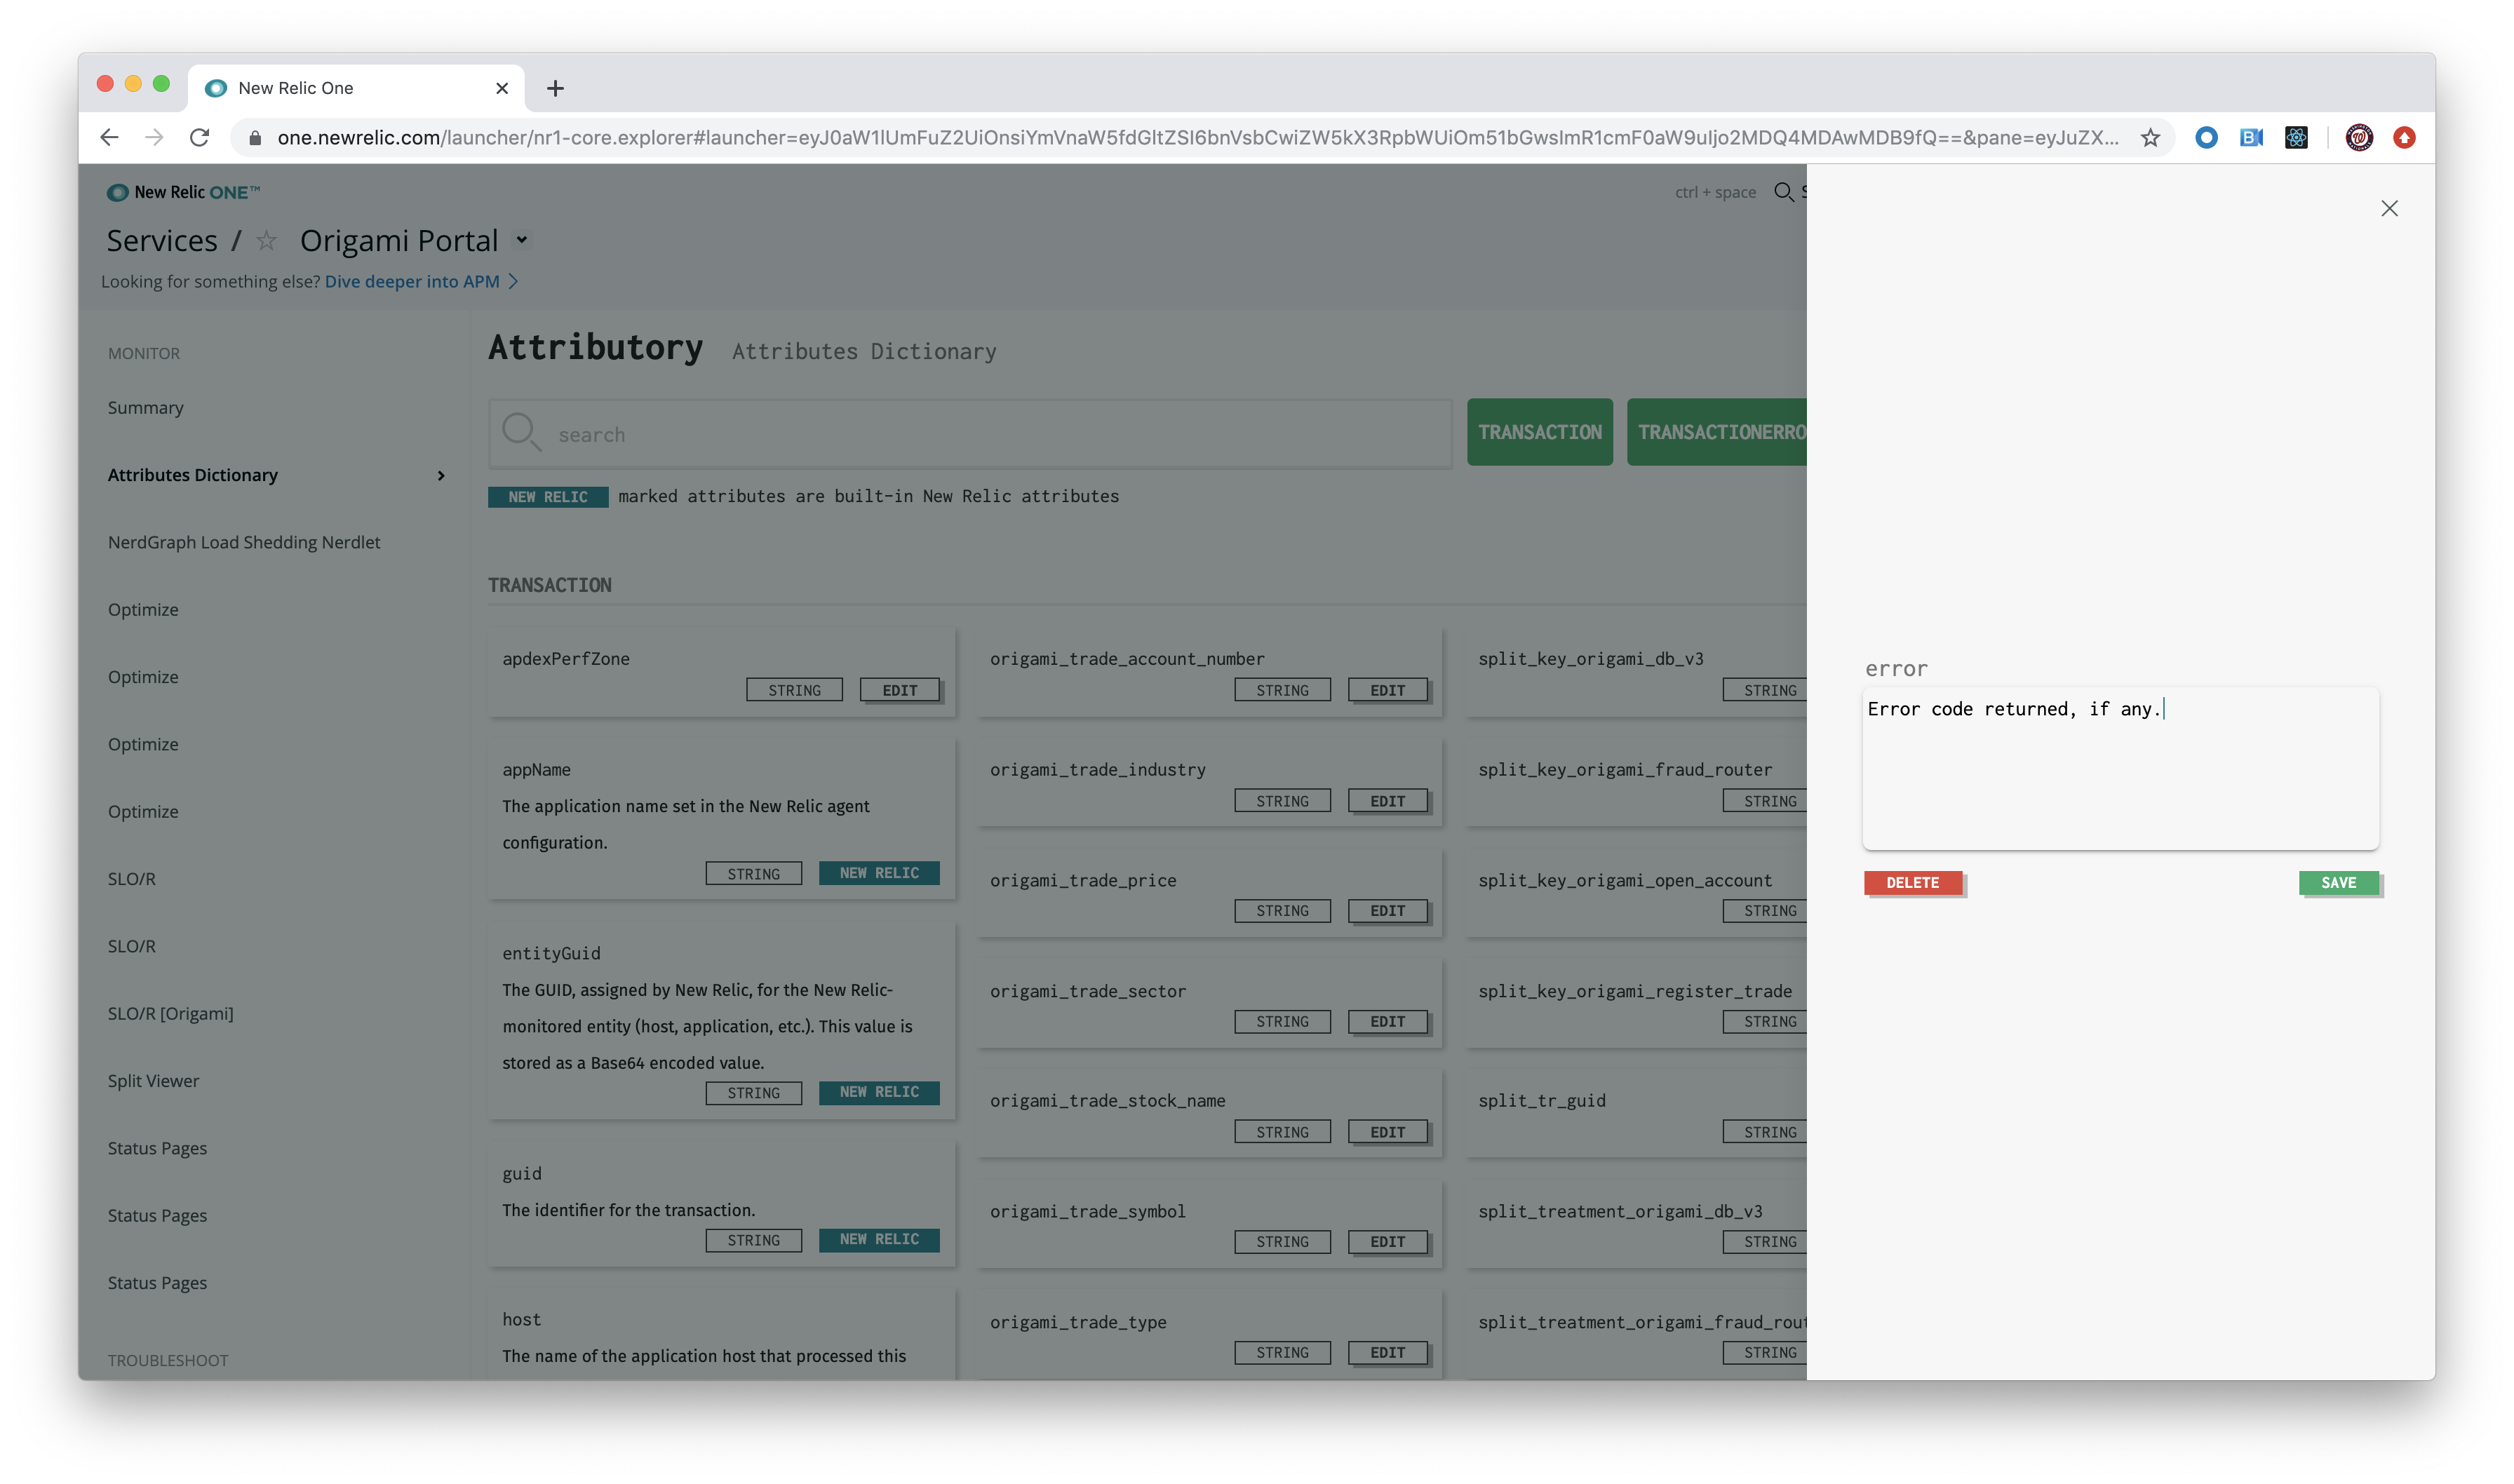This screenshot has height=1484, width=2514.
Task: Click the browser reload page icon
Action: click(199, 138)
